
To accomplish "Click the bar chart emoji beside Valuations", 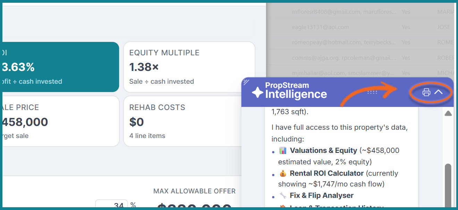I will [x=283, y=150].
